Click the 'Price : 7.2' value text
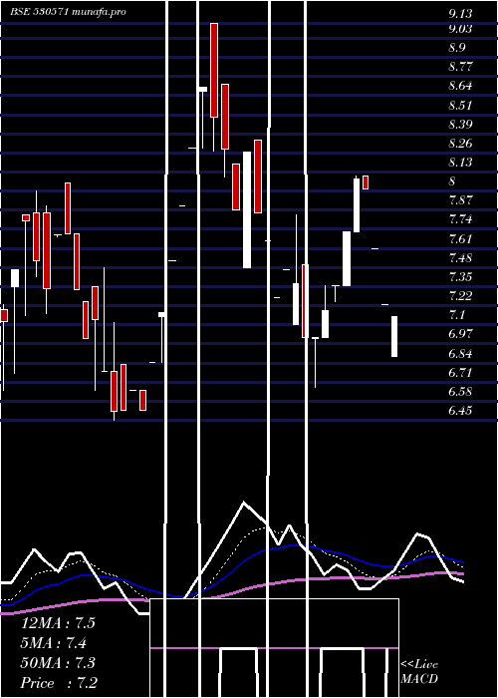This screenshot has width=498, height=698. [59, 683]
